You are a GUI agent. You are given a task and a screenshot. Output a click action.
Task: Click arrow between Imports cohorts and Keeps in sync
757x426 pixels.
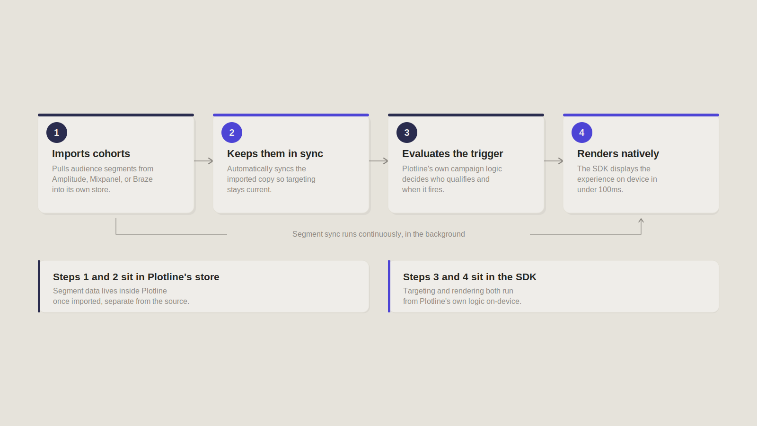point(203,161)
